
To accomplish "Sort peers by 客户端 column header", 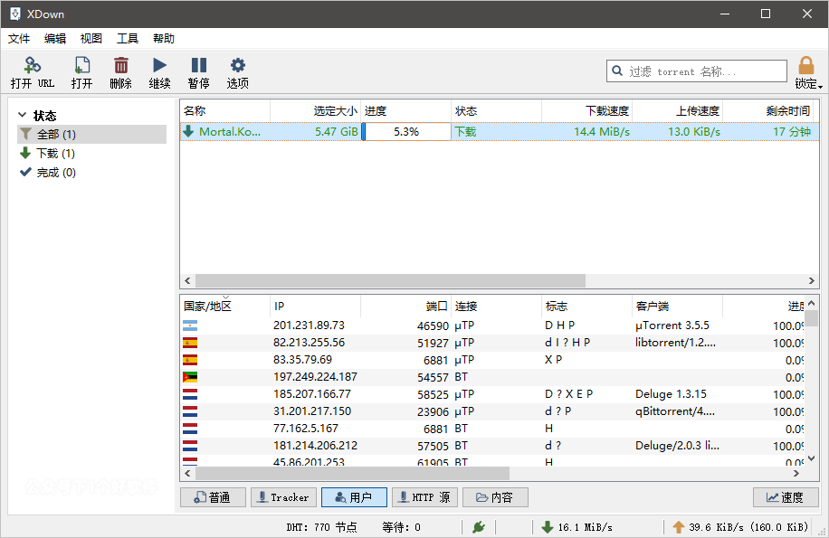I will tap(677, 307).
